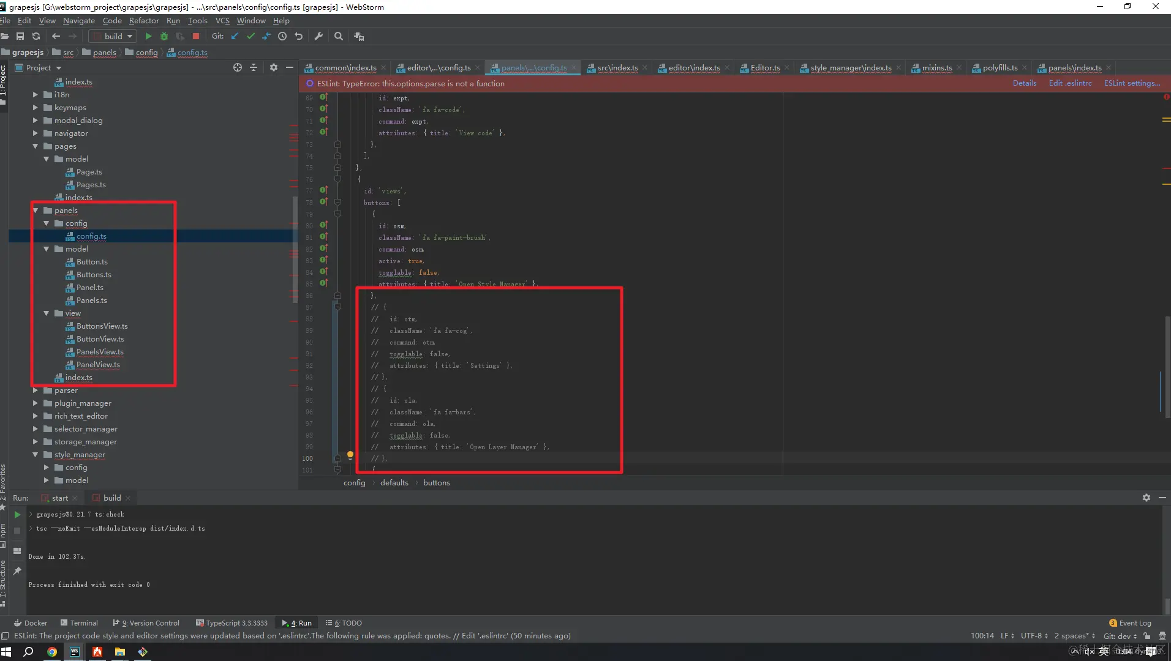Click the gutter override marker at line 80

[323, 225]
